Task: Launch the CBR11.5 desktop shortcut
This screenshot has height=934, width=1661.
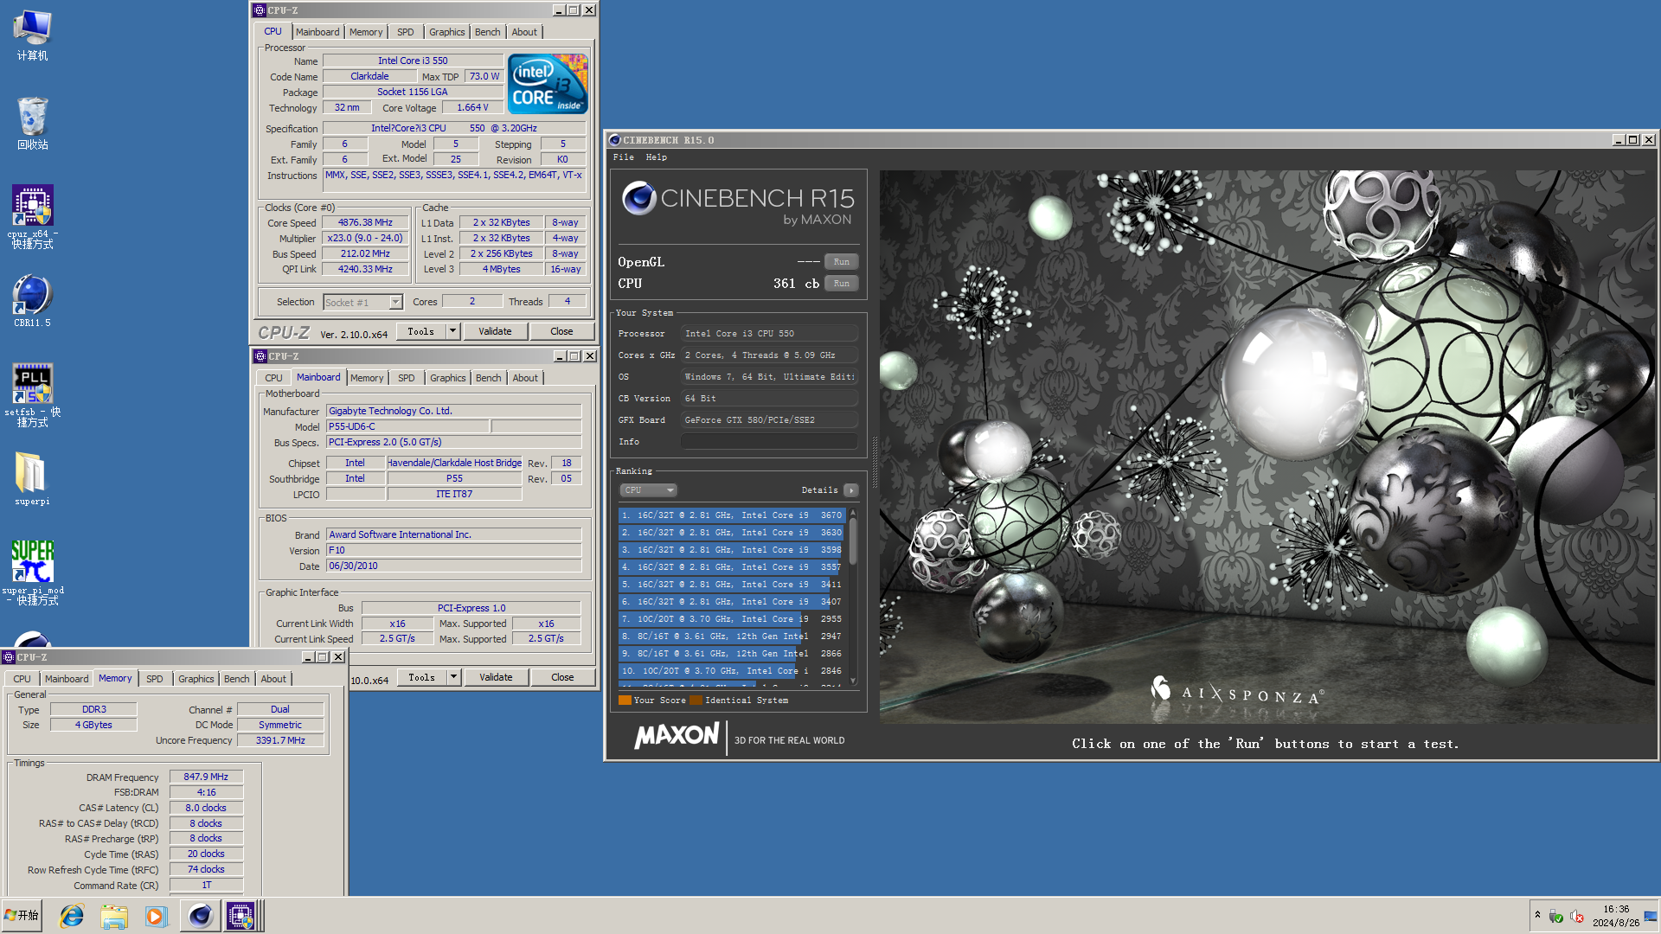Action: pos(32,301)
